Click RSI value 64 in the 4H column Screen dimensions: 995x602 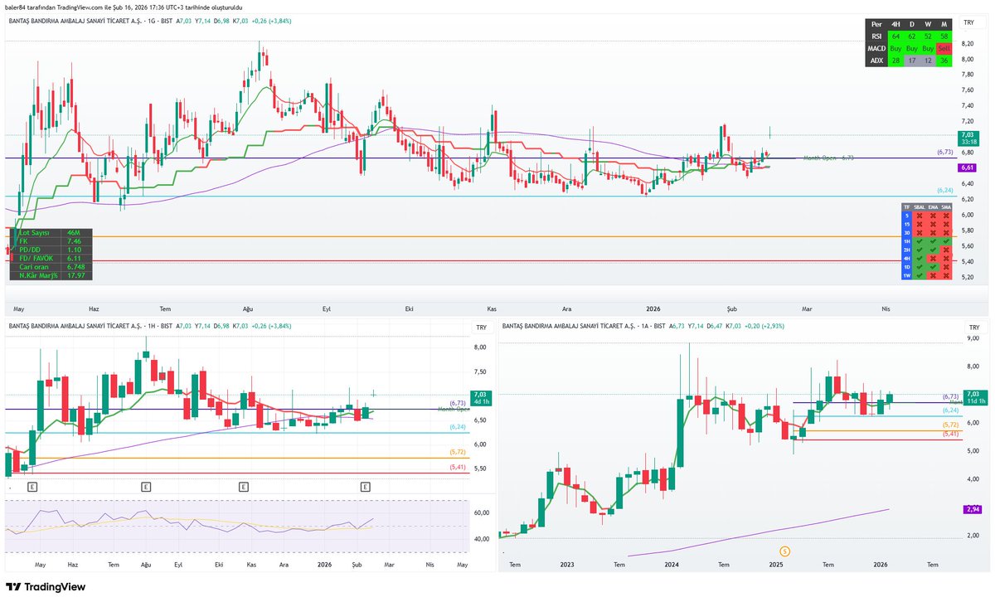tap(896, 36)
